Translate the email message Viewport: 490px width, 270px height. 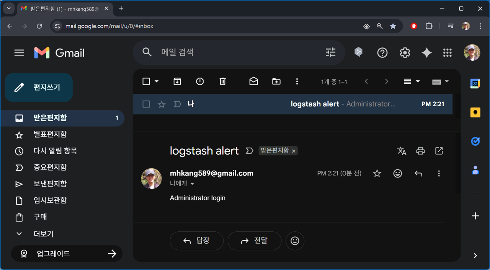click(x=402, y=151)
